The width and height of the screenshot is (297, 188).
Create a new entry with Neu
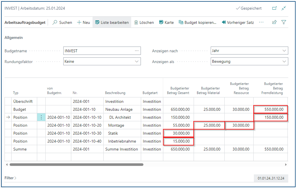(83, 22)
